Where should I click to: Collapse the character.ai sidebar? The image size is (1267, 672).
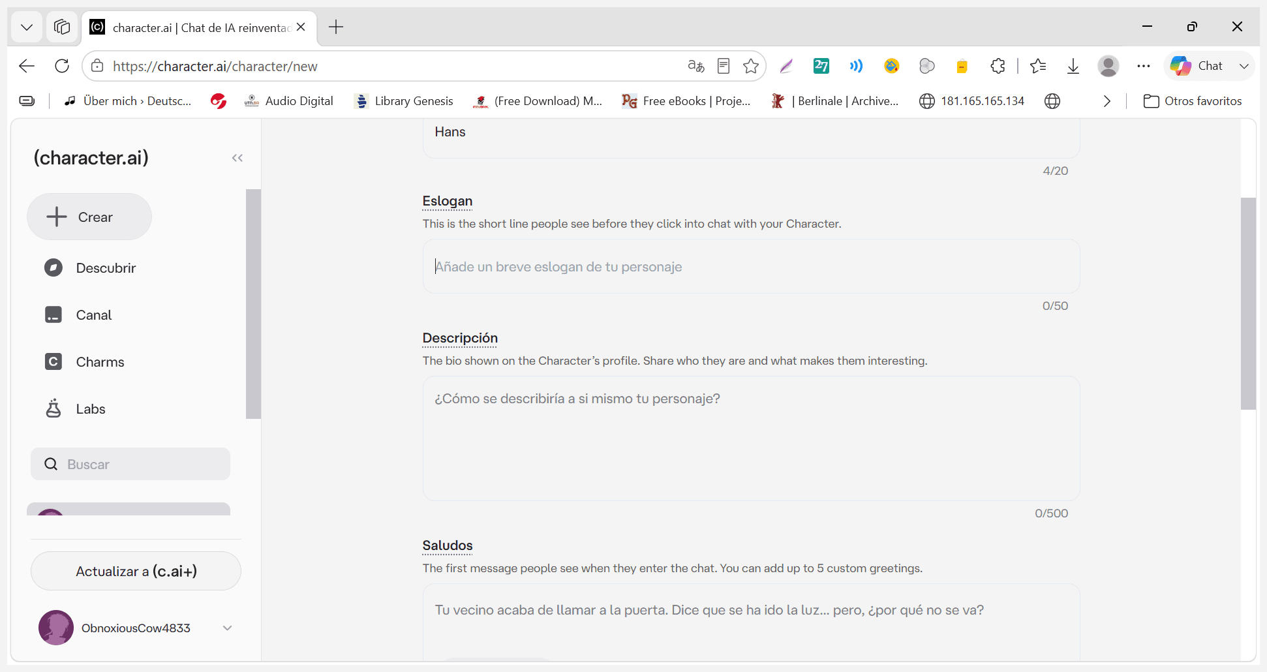coord(237,158)
